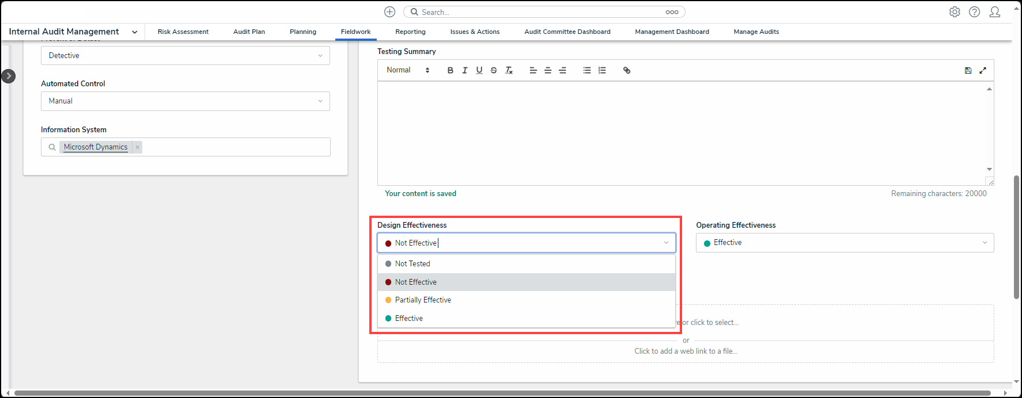Remove Microsoft Dynamics from Information System

coord(137,147)
